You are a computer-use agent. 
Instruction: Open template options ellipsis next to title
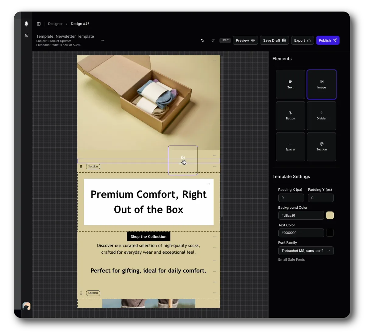102,40
